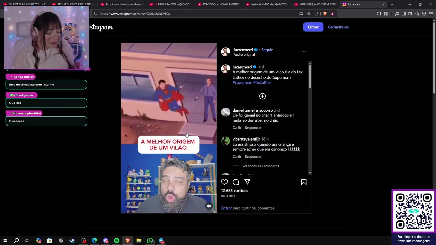This screenshot has height=245, width=436.
Task: Switch to 'Esse é o motivo das mulheres' tab
Action: [122, 4]
